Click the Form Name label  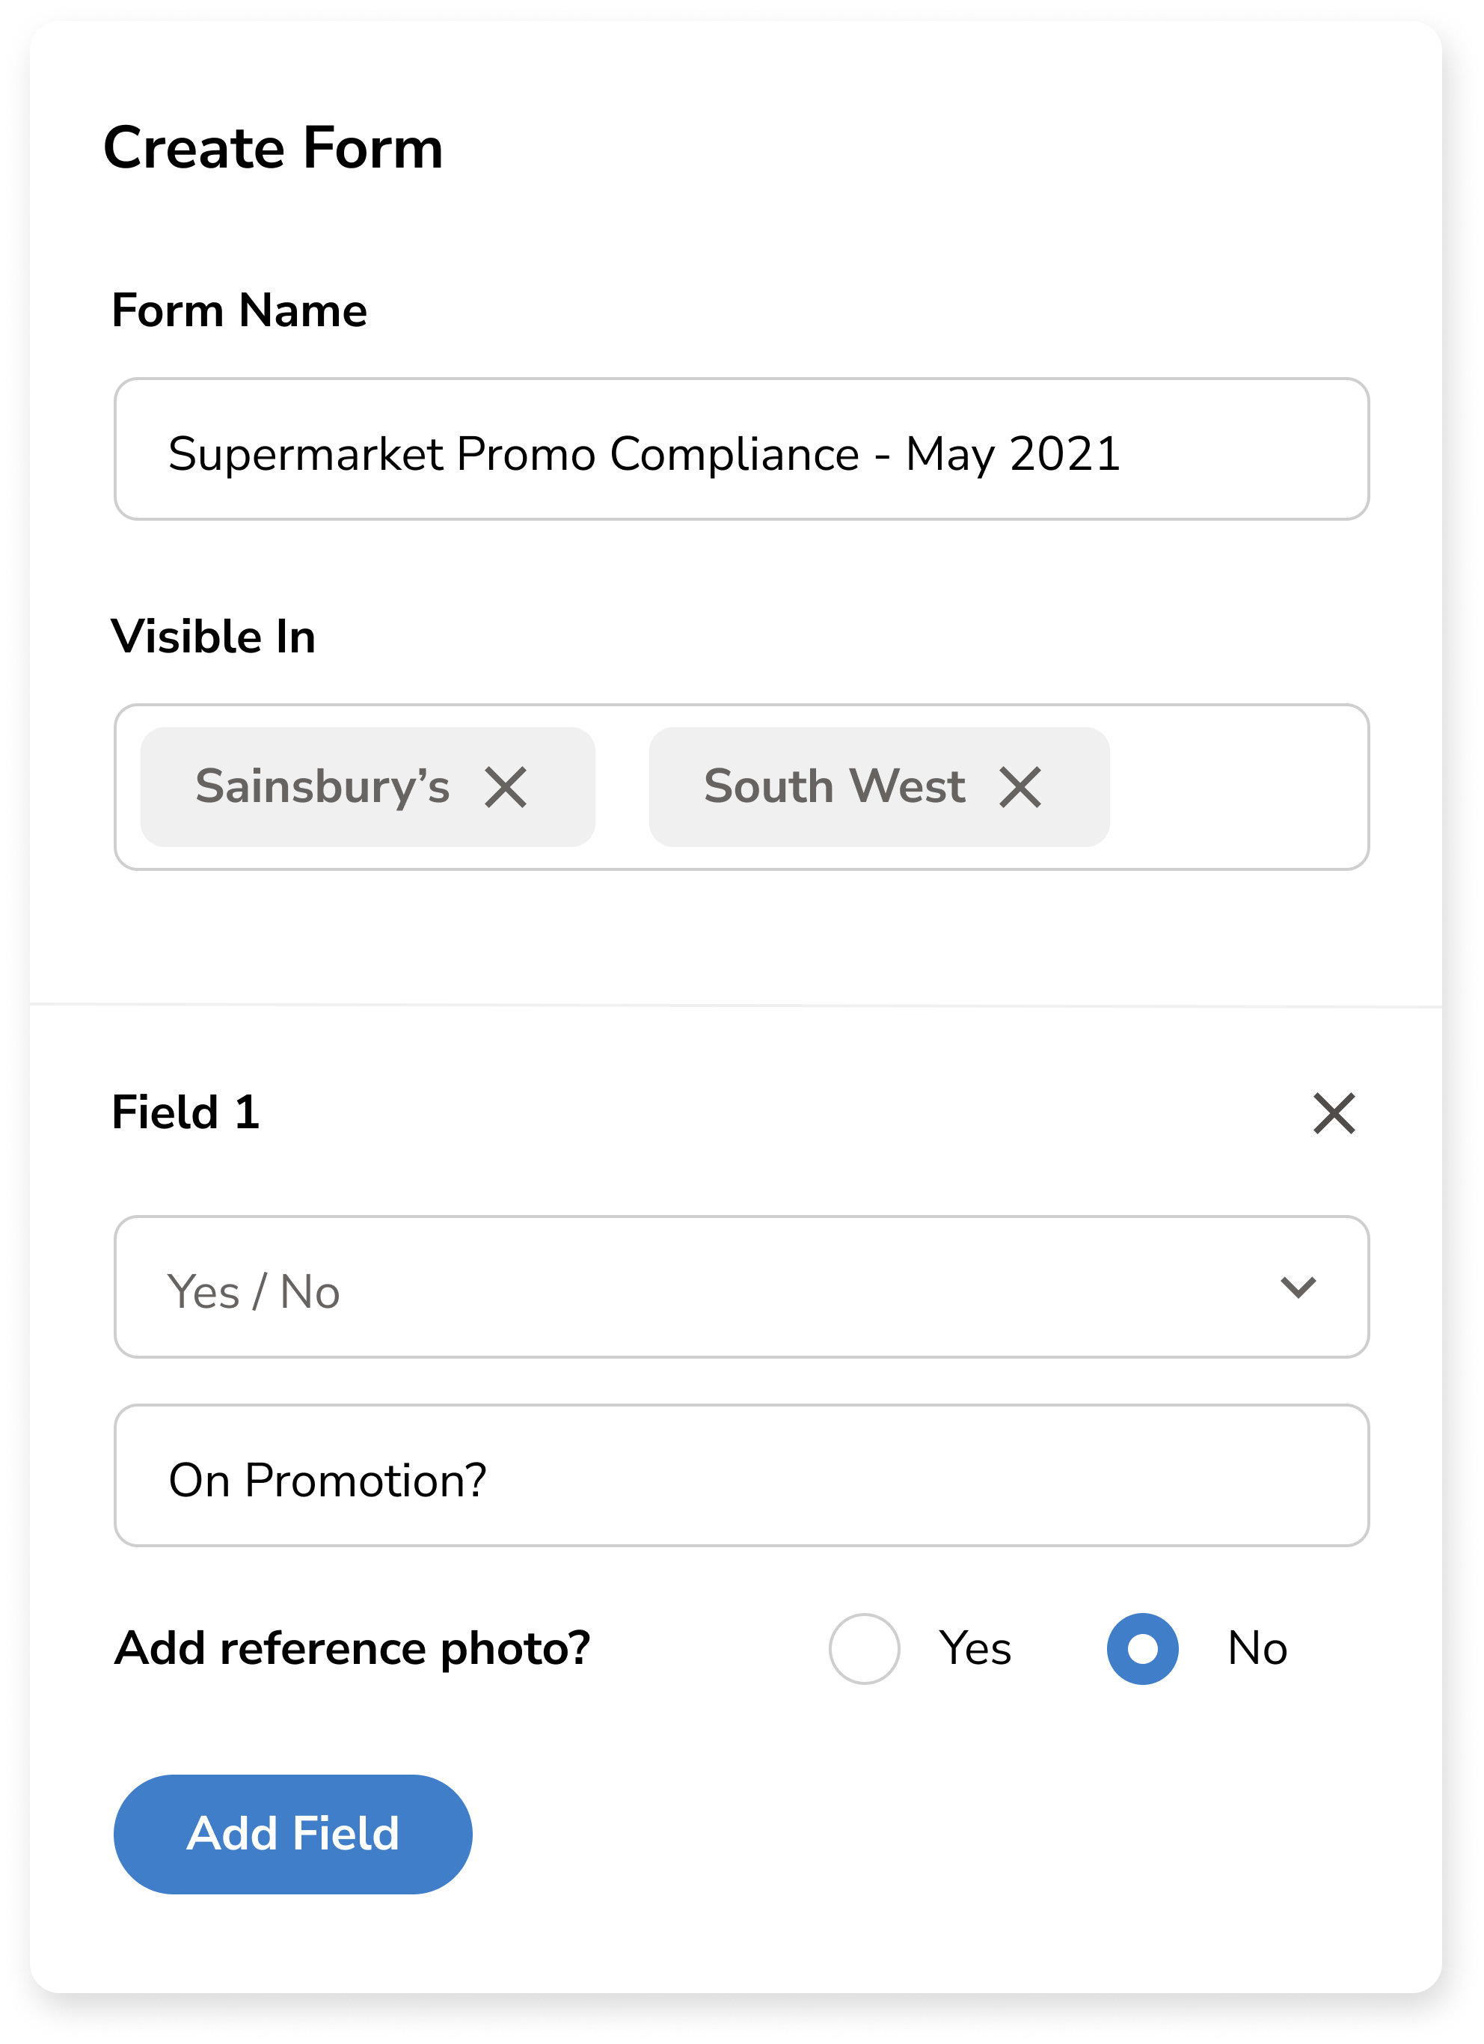[239, 311]
